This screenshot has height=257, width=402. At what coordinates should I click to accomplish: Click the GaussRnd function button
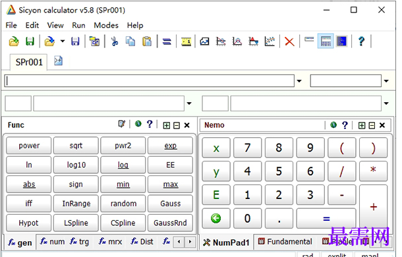point(170,223)
